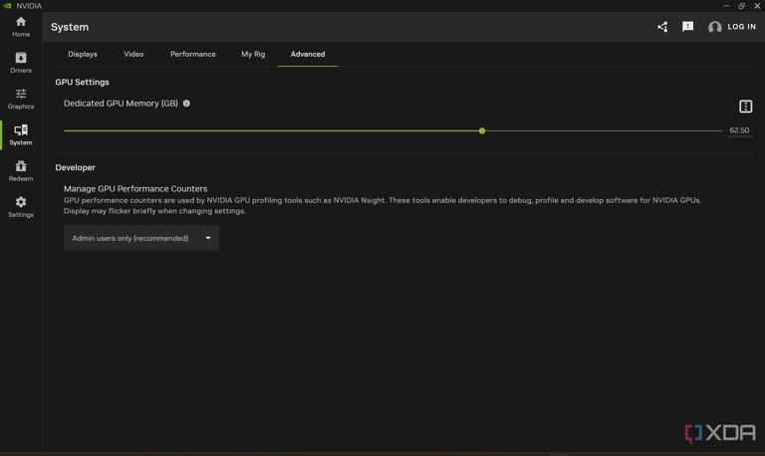This screenshot has height=456, width=765.
Task: Click the 'Dedicated GPU Memory (GB)' label
Action: pyautogui.click(x=121, y=104)
